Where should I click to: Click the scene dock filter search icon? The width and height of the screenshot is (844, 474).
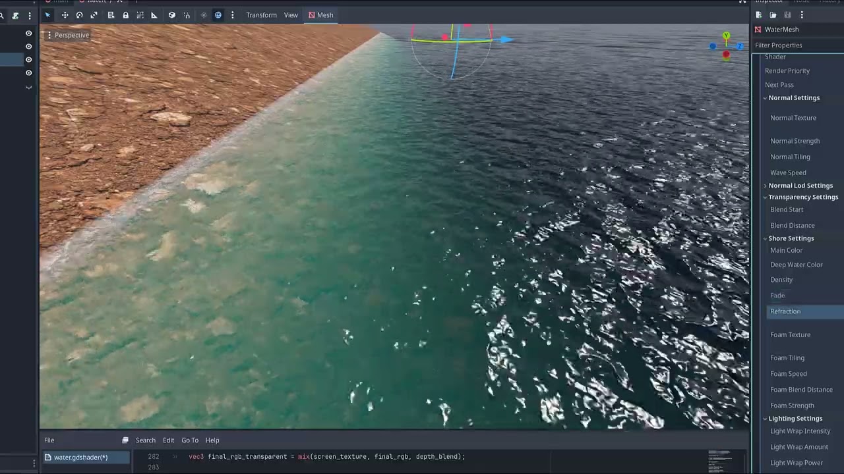(2, 15)
